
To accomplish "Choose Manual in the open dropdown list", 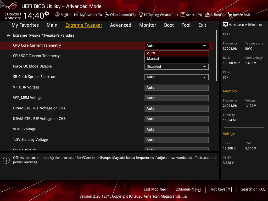I will click(x=177, y=59).
